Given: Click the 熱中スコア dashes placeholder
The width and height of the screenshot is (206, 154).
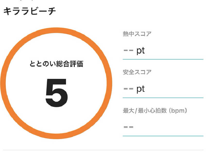Looking at the screenshot, I should coord(128,51).
